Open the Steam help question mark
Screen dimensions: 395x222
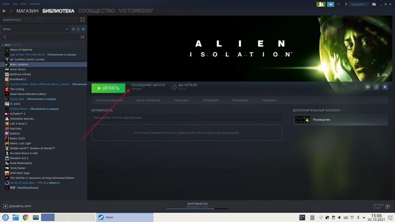[346, 4]
